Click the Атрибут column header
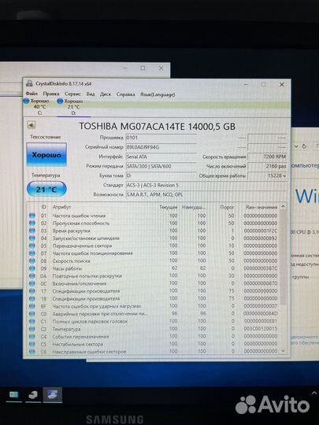 [61, 207]
